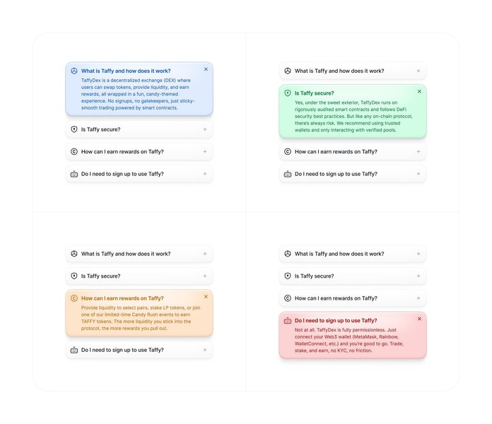Click the green shield icon in expanded card

[288, 93]
